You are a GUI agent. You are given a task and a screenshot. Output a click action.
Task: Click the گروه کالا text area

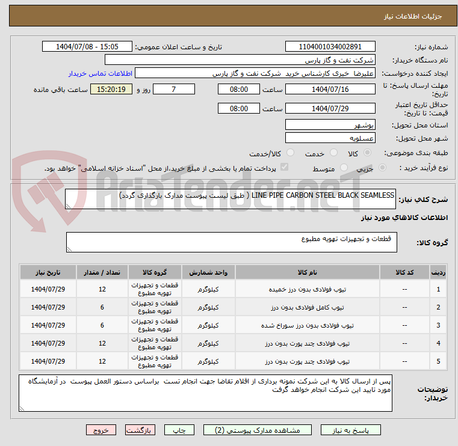(230, 243)
